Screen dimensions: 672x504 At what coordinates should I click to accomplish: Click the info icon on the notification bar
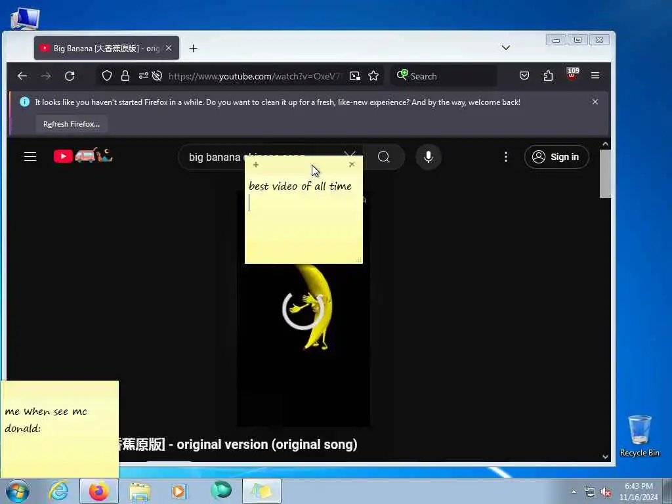pyautogui.click(x=24, y=102)
